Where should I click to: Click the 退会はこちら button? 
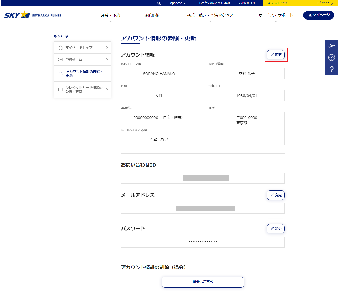click(x=203, y=282)
